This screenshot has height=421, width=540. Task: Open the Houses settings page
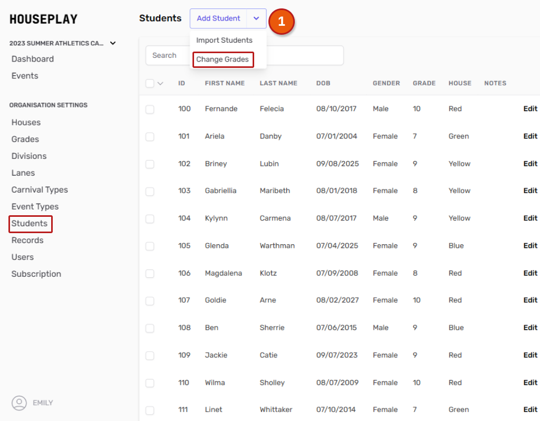(26, 122)
